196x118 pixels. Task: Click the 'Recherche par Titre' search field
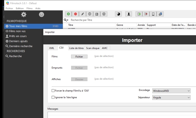(133, 20)
